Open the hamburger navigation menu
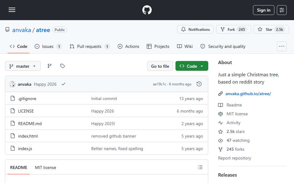 [x=12, y=10]
